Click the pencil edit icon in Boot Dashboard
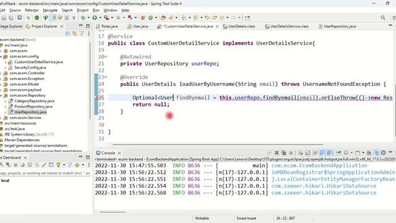396x223 pixels. pyautogui.click(x=44, y=165)
